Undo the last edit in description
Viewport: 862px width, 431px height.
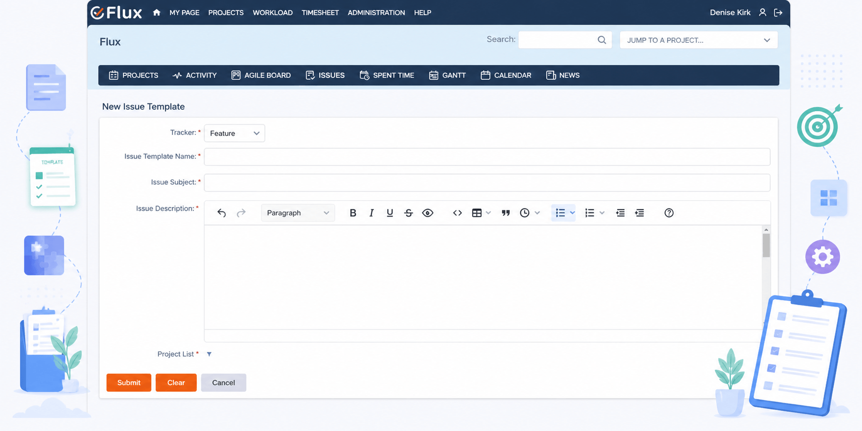tap(222, 213)
